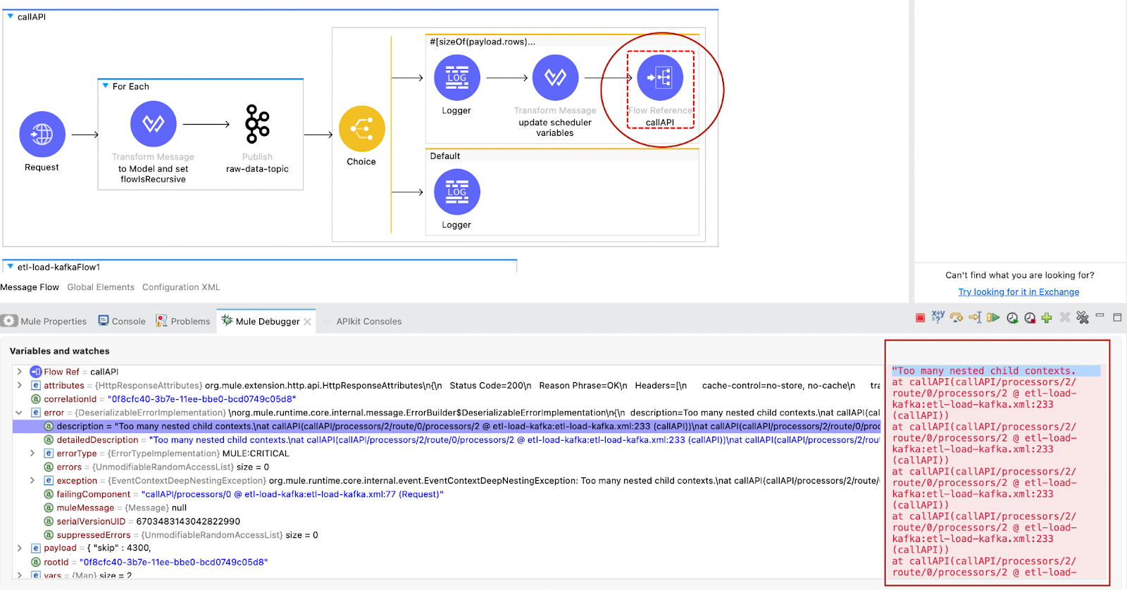Click the yellow Choice router icon
This screenshot has width=1127, height=590.
pyautogui.click(x=361, y=129)
